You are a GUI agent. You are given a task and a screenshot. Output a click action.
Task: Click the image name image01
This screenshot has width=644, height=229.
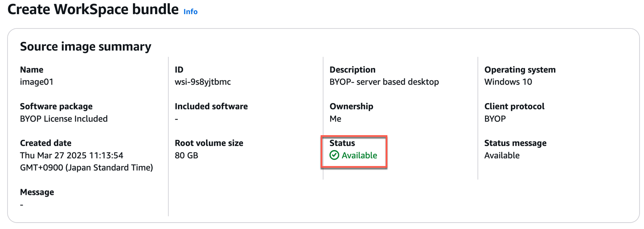click(37, 82)
